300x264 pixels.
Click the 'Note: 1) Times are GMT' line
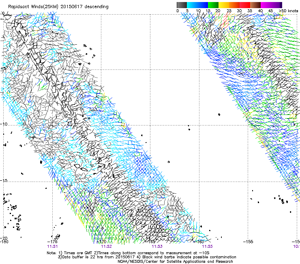click(128, 253)
